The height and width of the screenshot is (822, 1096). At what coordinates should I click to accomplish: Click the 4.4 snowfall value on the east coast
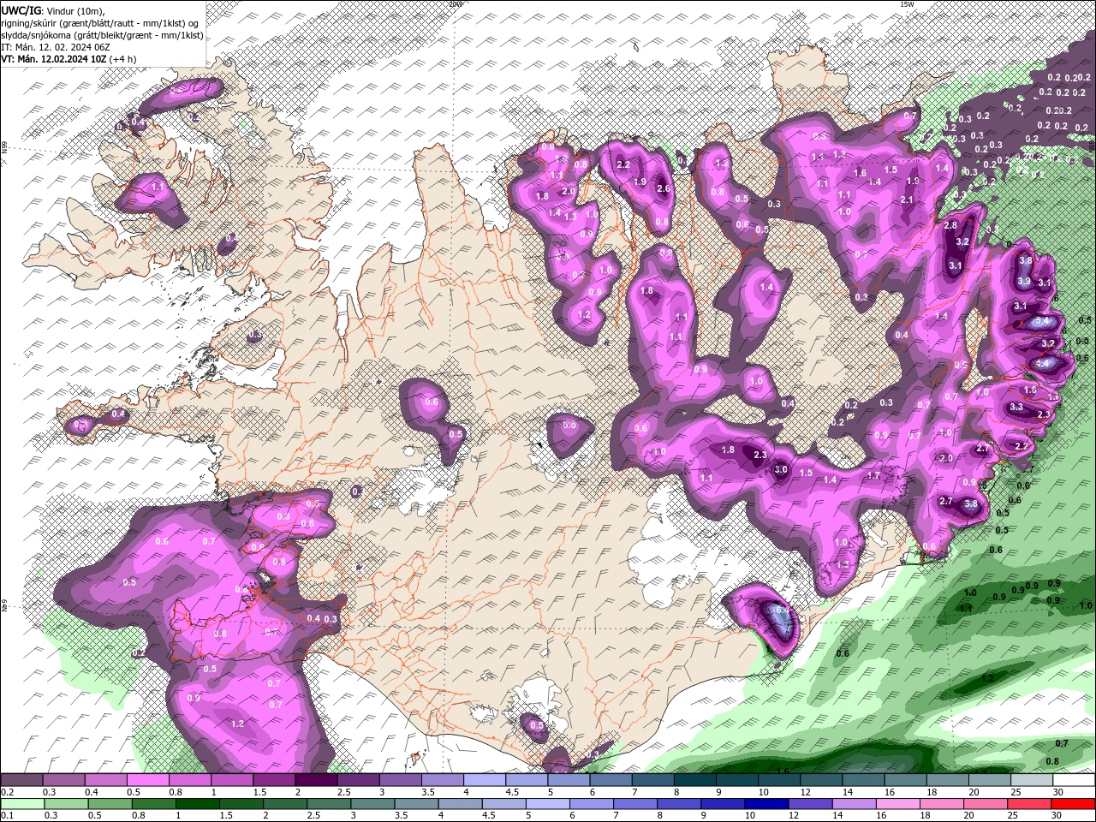[1042, 363]
